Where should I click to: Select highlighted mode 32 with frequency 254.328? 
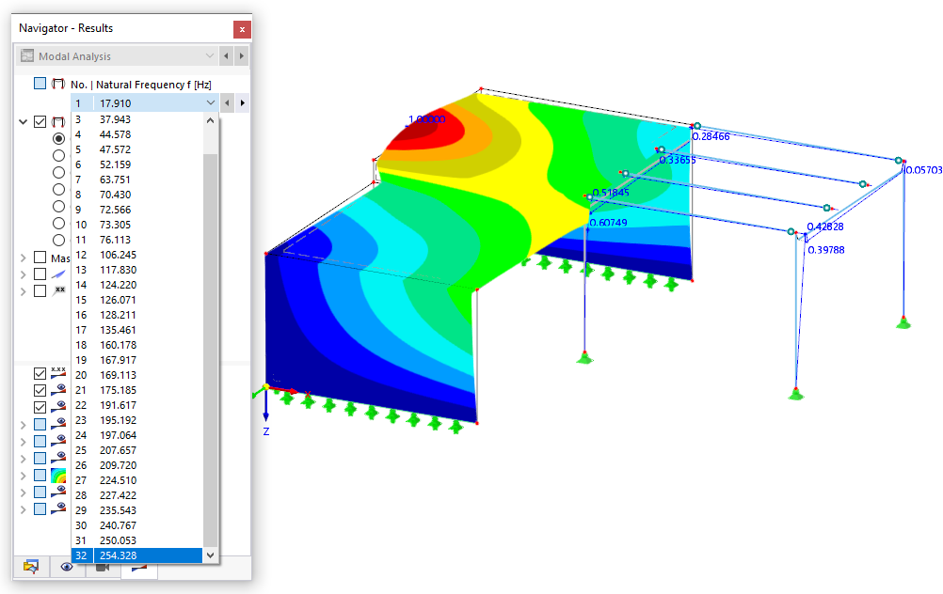coord(137,555)
